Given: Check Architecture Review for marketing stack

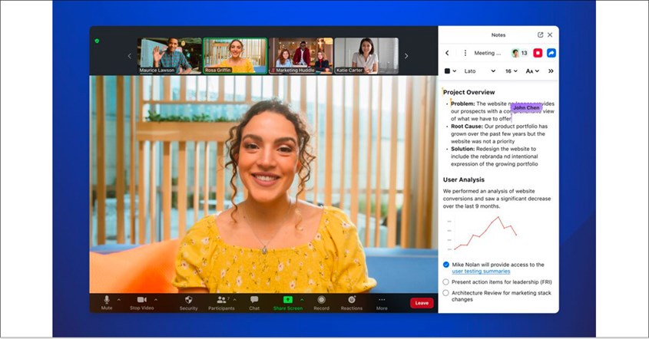Looking at the screenshot, I should coord(445,293).
